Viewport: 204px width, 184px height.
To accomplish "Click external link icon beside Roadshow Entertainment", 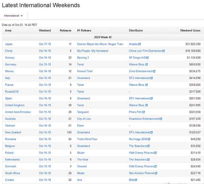I will [161, 119].
